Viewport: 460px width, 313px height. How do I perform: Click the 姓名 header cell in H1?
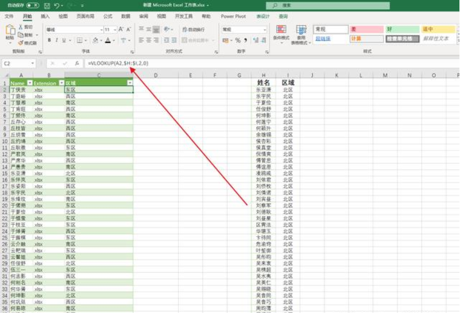coord(263,83)
